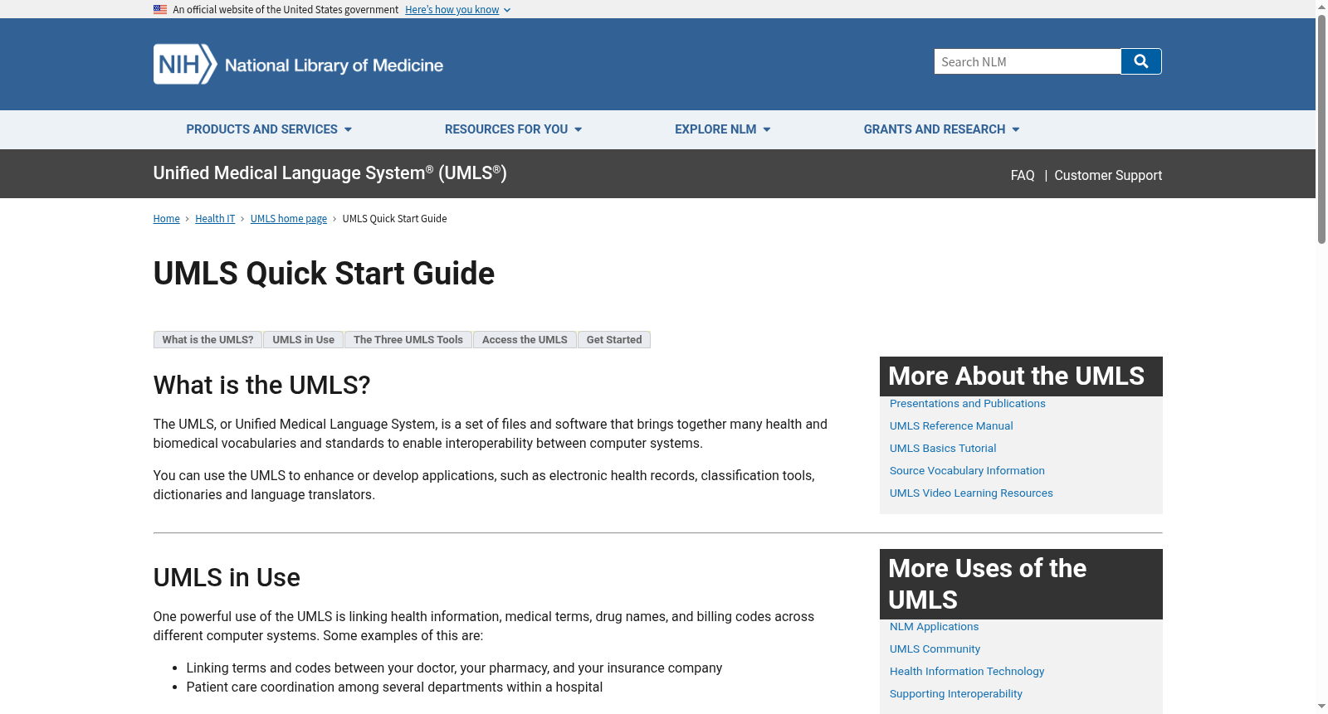Open UMLS Community link

pyautogui.click(x=935, y=649)
